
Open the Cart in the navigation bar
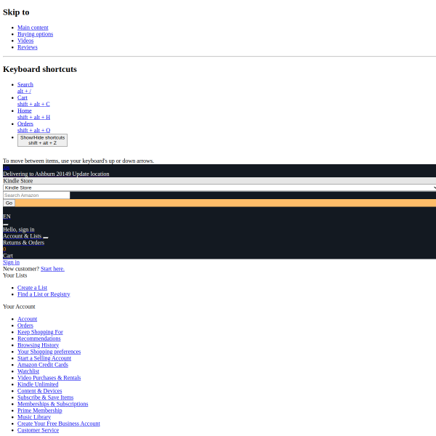[x=8, y=256]
